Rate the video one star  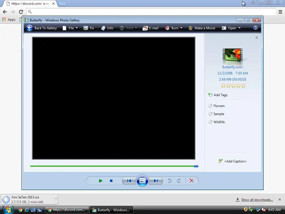click(223, 86)
